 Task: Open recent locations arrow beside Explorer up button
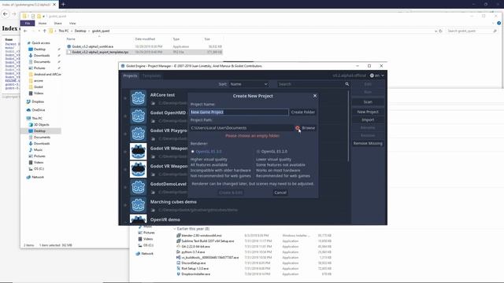point(39,31)
